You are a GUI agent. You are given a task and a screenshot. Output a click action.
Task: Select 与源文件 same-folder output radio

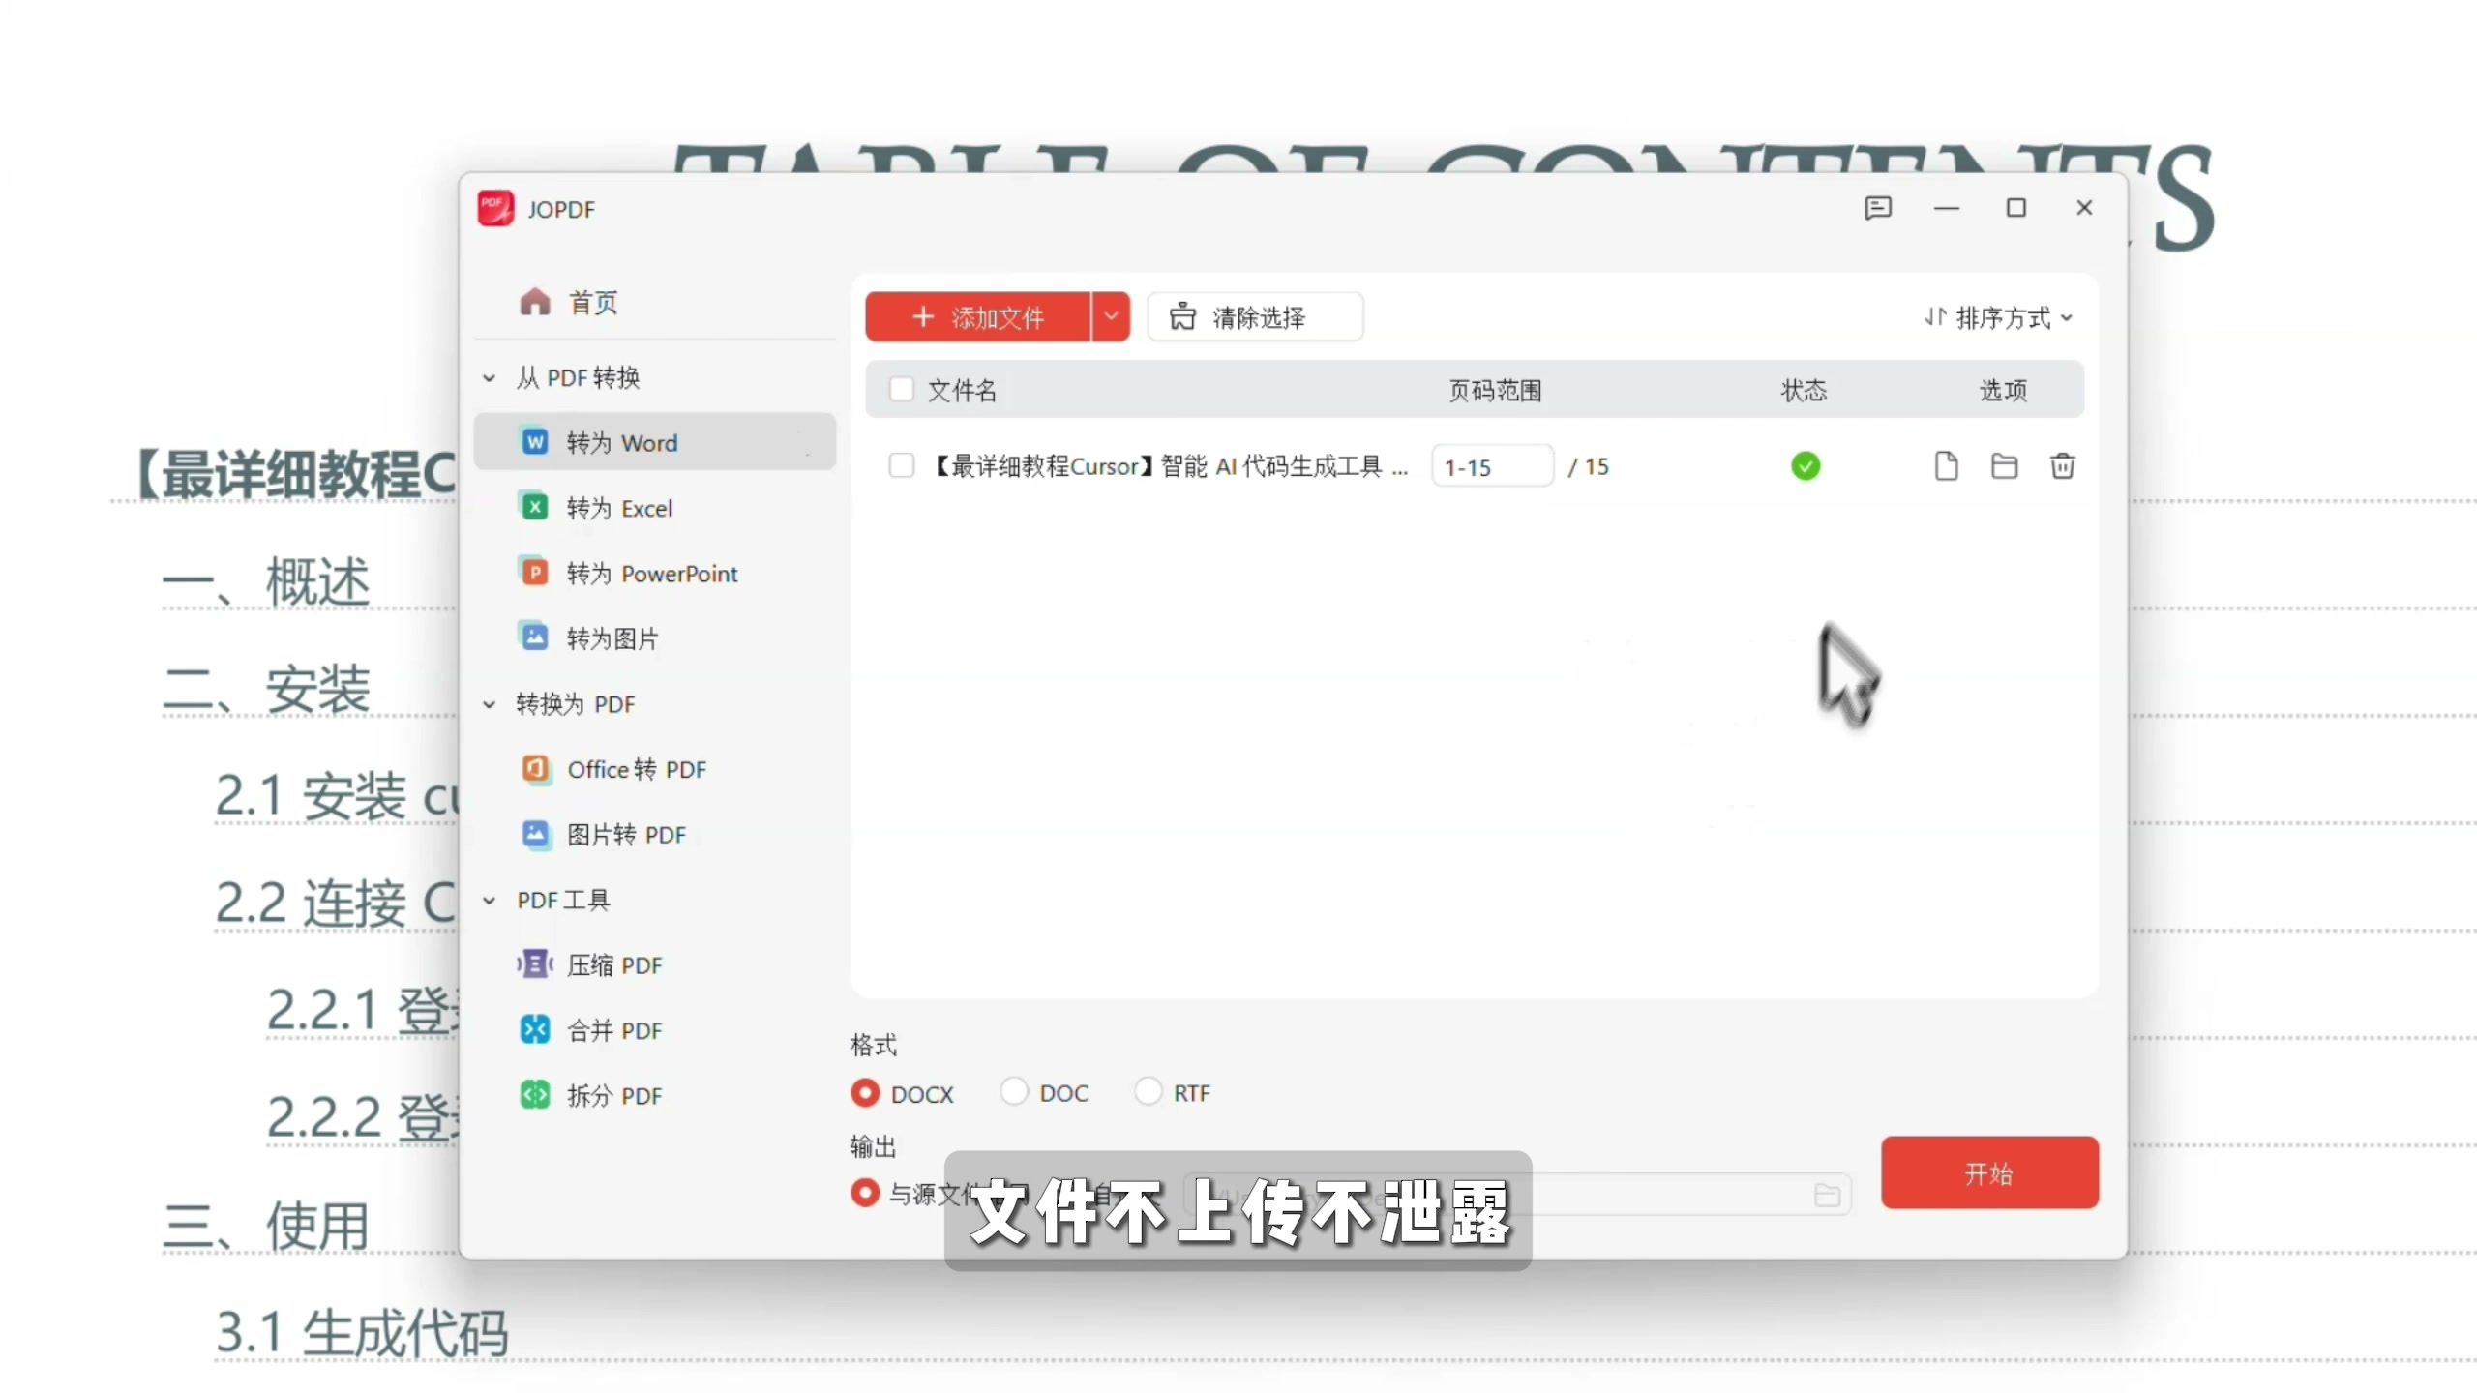tap(865, 1193)
